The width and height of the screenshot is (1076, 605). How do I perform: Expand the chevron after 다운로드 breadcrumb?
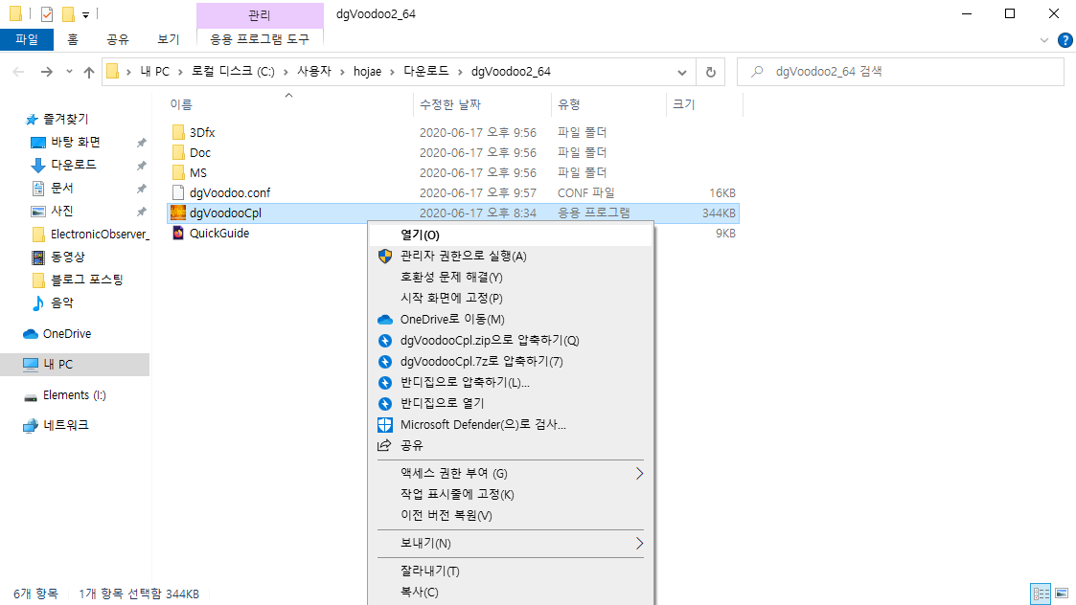tap(460, 72)
